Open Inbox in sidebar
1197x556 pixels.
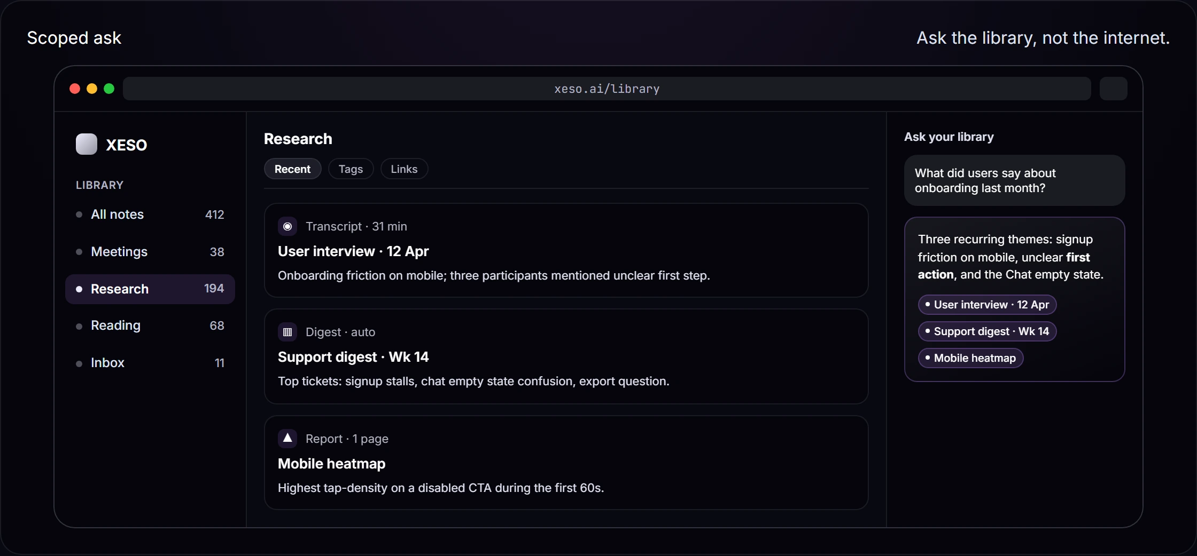coord(150,363)
